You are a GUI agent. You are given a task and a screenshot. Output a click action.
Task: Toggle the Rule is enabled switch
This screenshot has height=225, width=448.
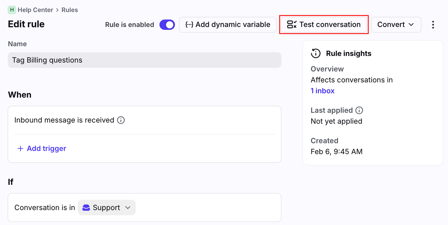coord(167,25)
